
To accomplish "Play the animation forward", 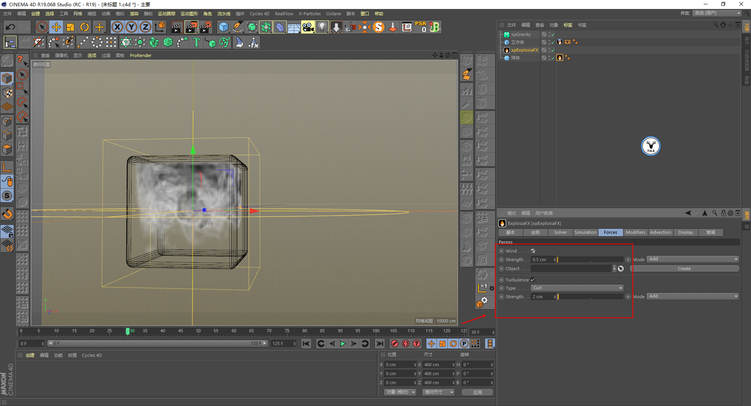I will [x=343, y=344].
